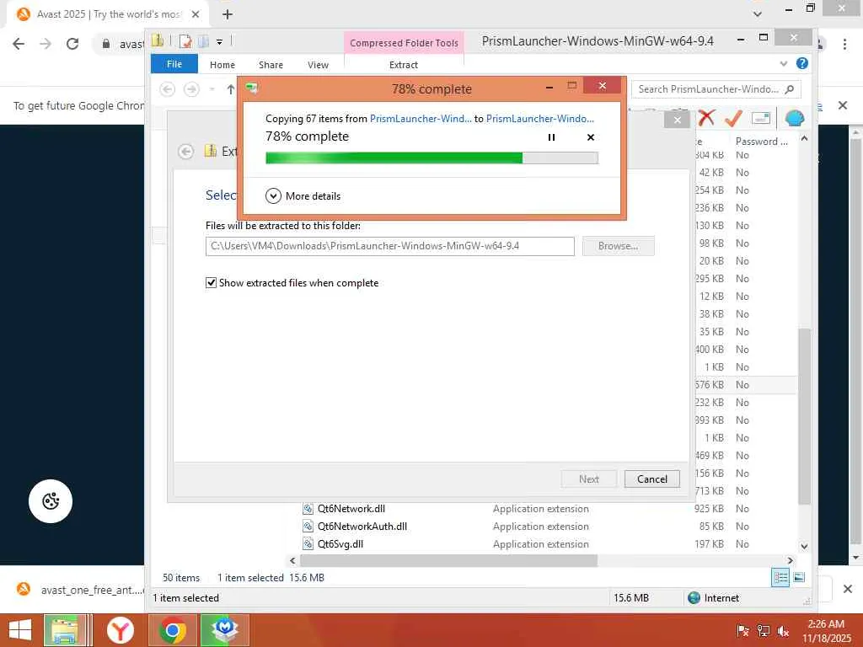Screen dimensions: 863x647
Task: Open Quick Access Toolbar customize dropdown
Action: tap(219, 41)
